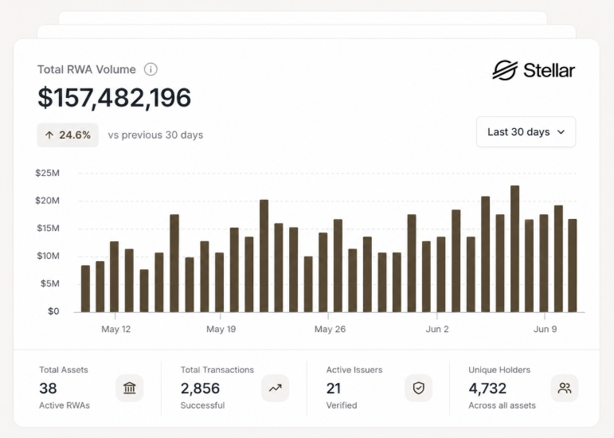Click the up arrow in the 24.6% badge
The image size is (614, 438).
tap(49, 135)
